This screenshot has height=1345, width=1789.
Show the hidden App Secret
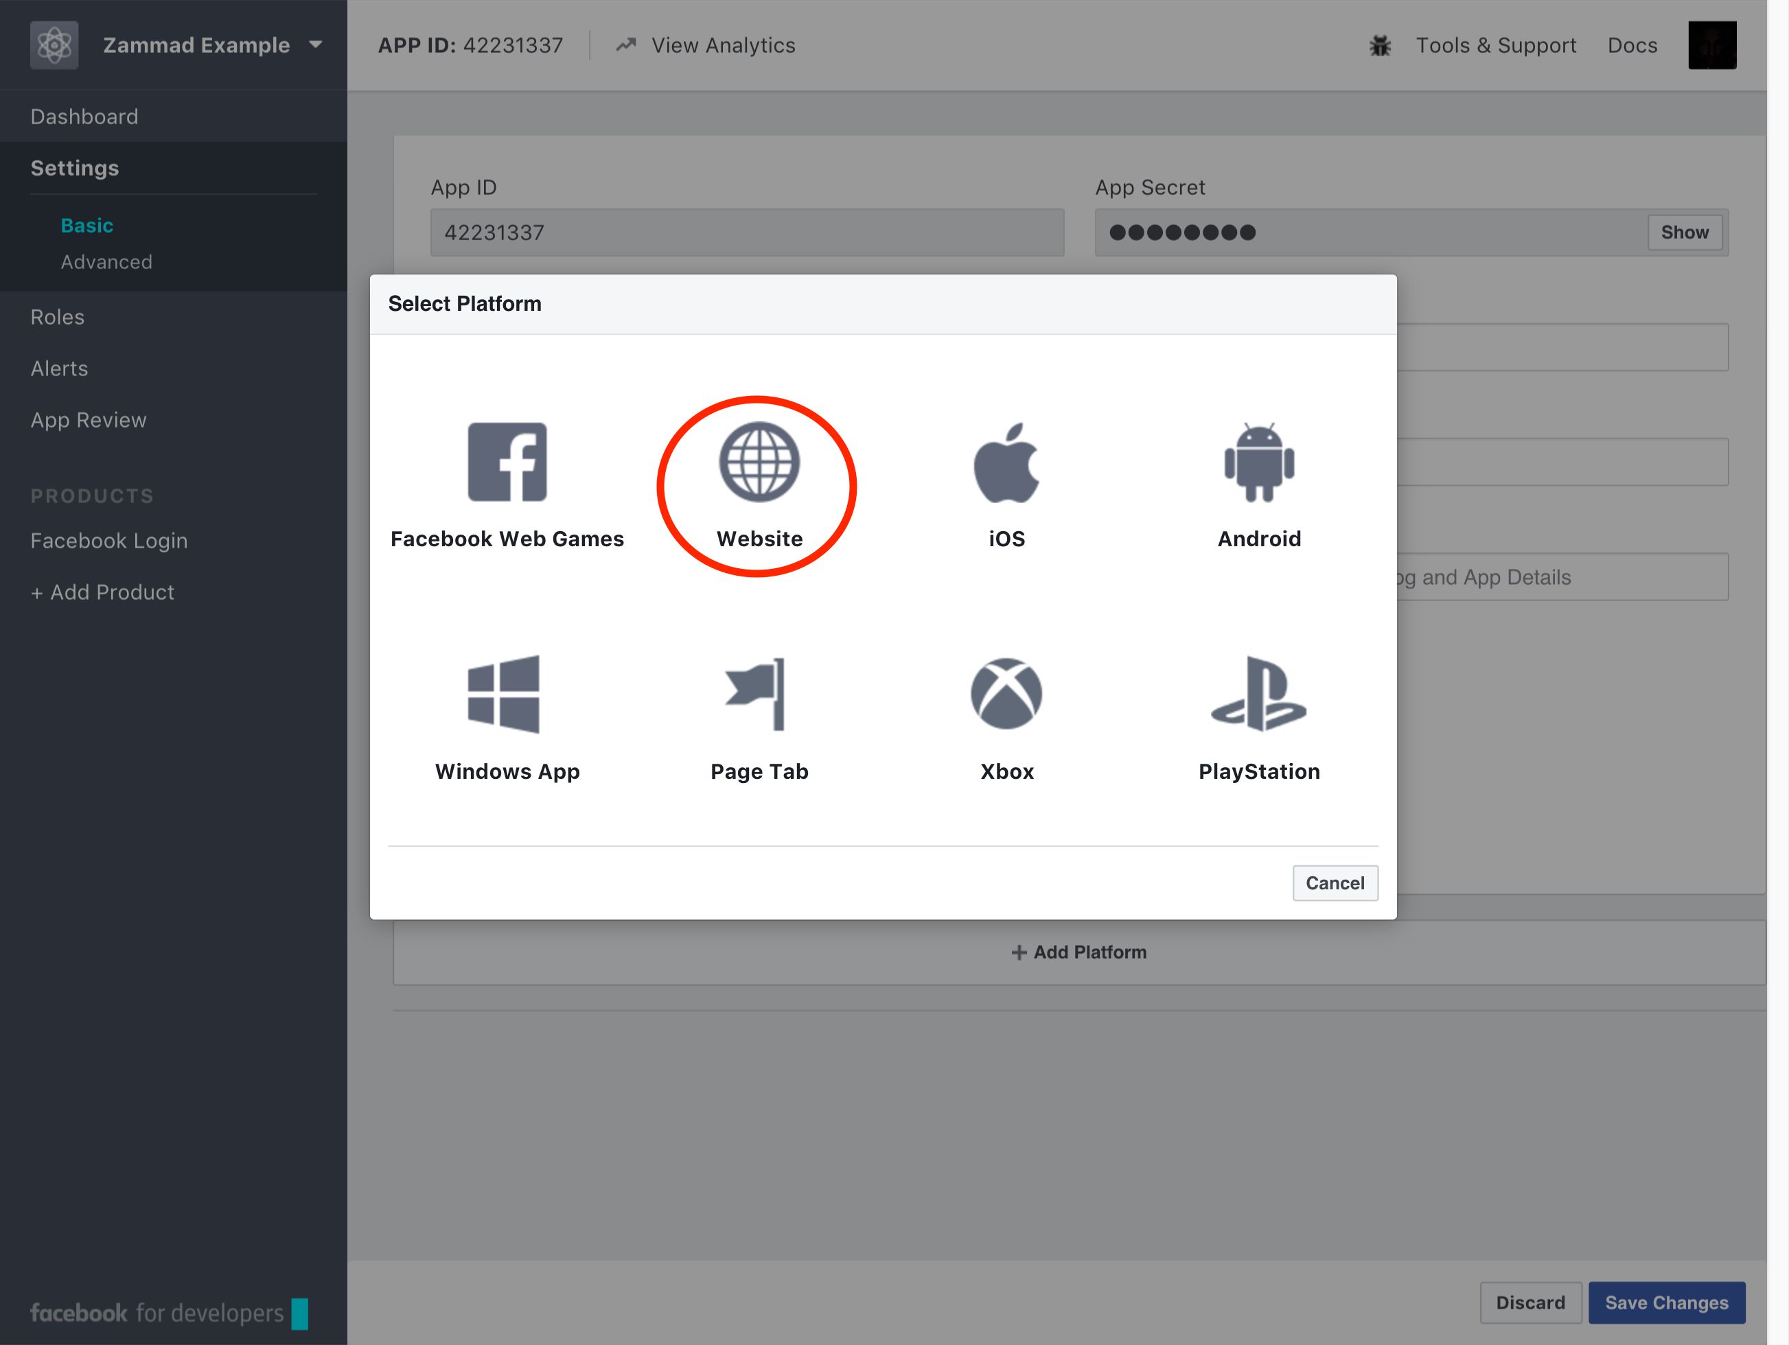[1685, 233]
